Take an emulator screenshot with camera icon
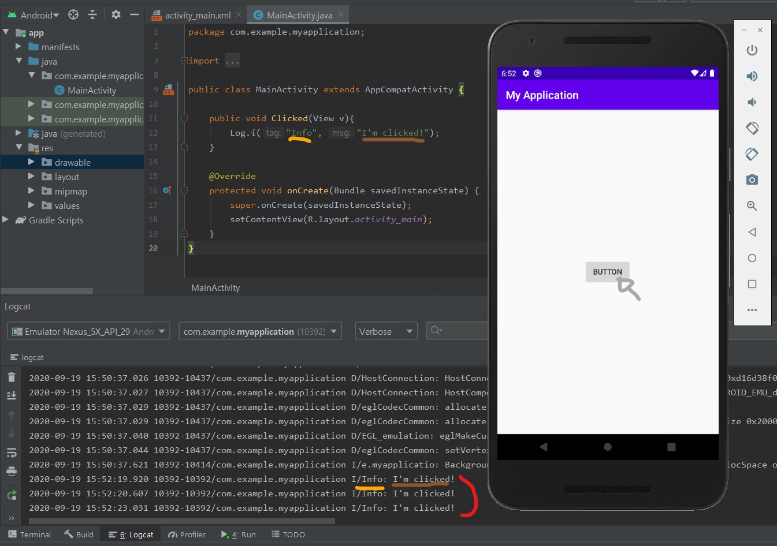Screen dimensions: 777x546 pos(752,180)
